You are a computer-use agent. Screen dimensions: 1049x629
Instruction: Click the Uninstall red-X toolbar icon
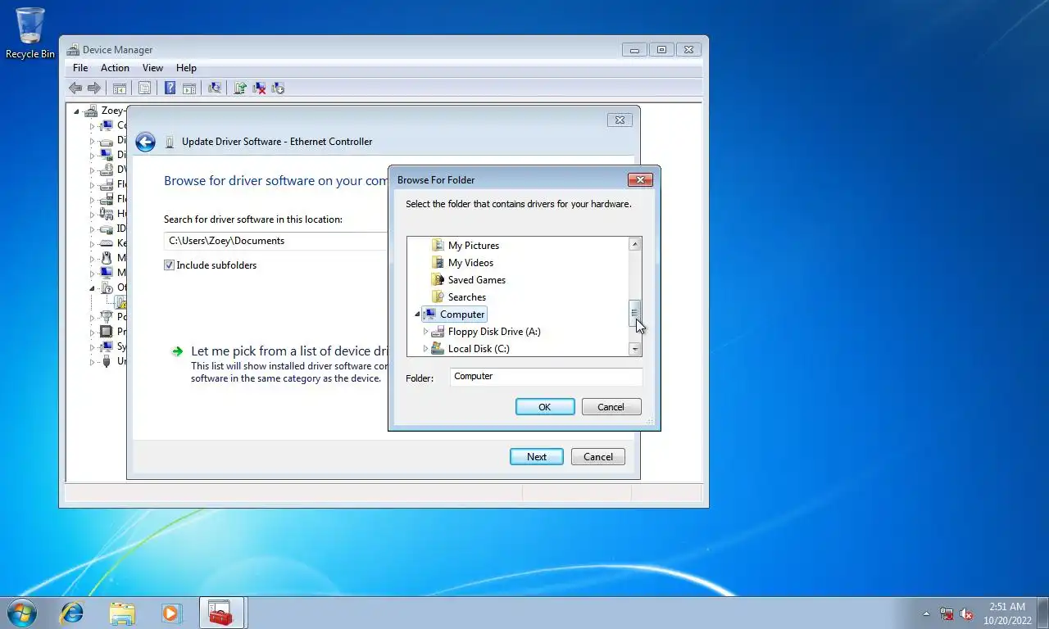(x=259, y=88)
